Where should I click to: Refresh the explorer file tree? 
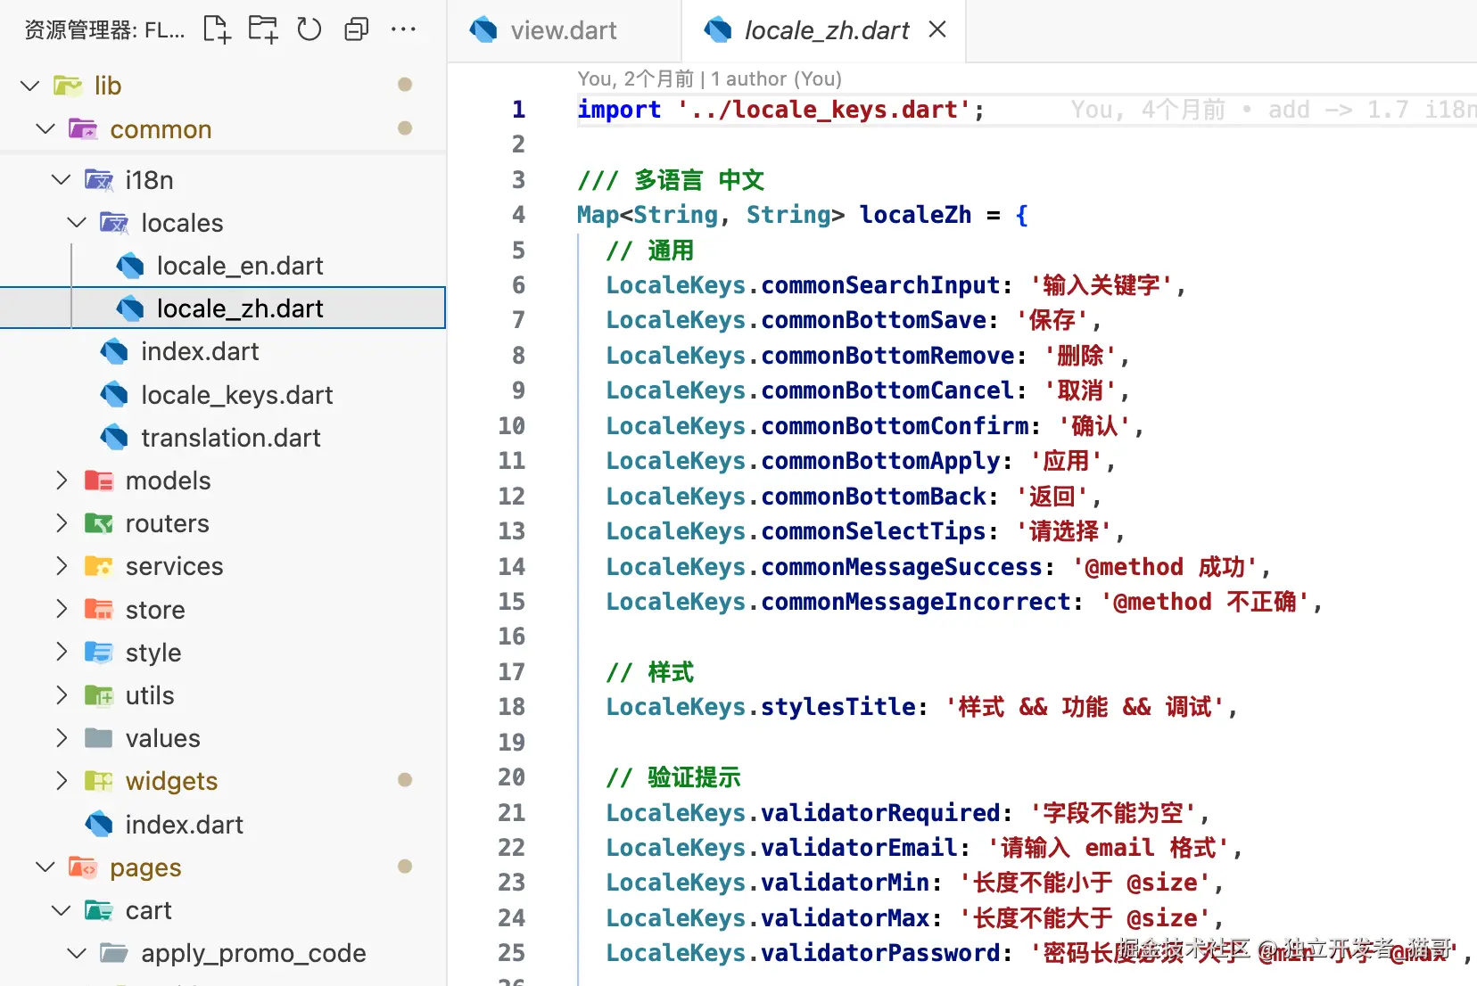tap(309, 29)
